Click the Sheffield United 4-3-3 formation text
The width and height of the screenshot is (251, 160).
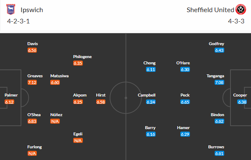click(236, 21)
